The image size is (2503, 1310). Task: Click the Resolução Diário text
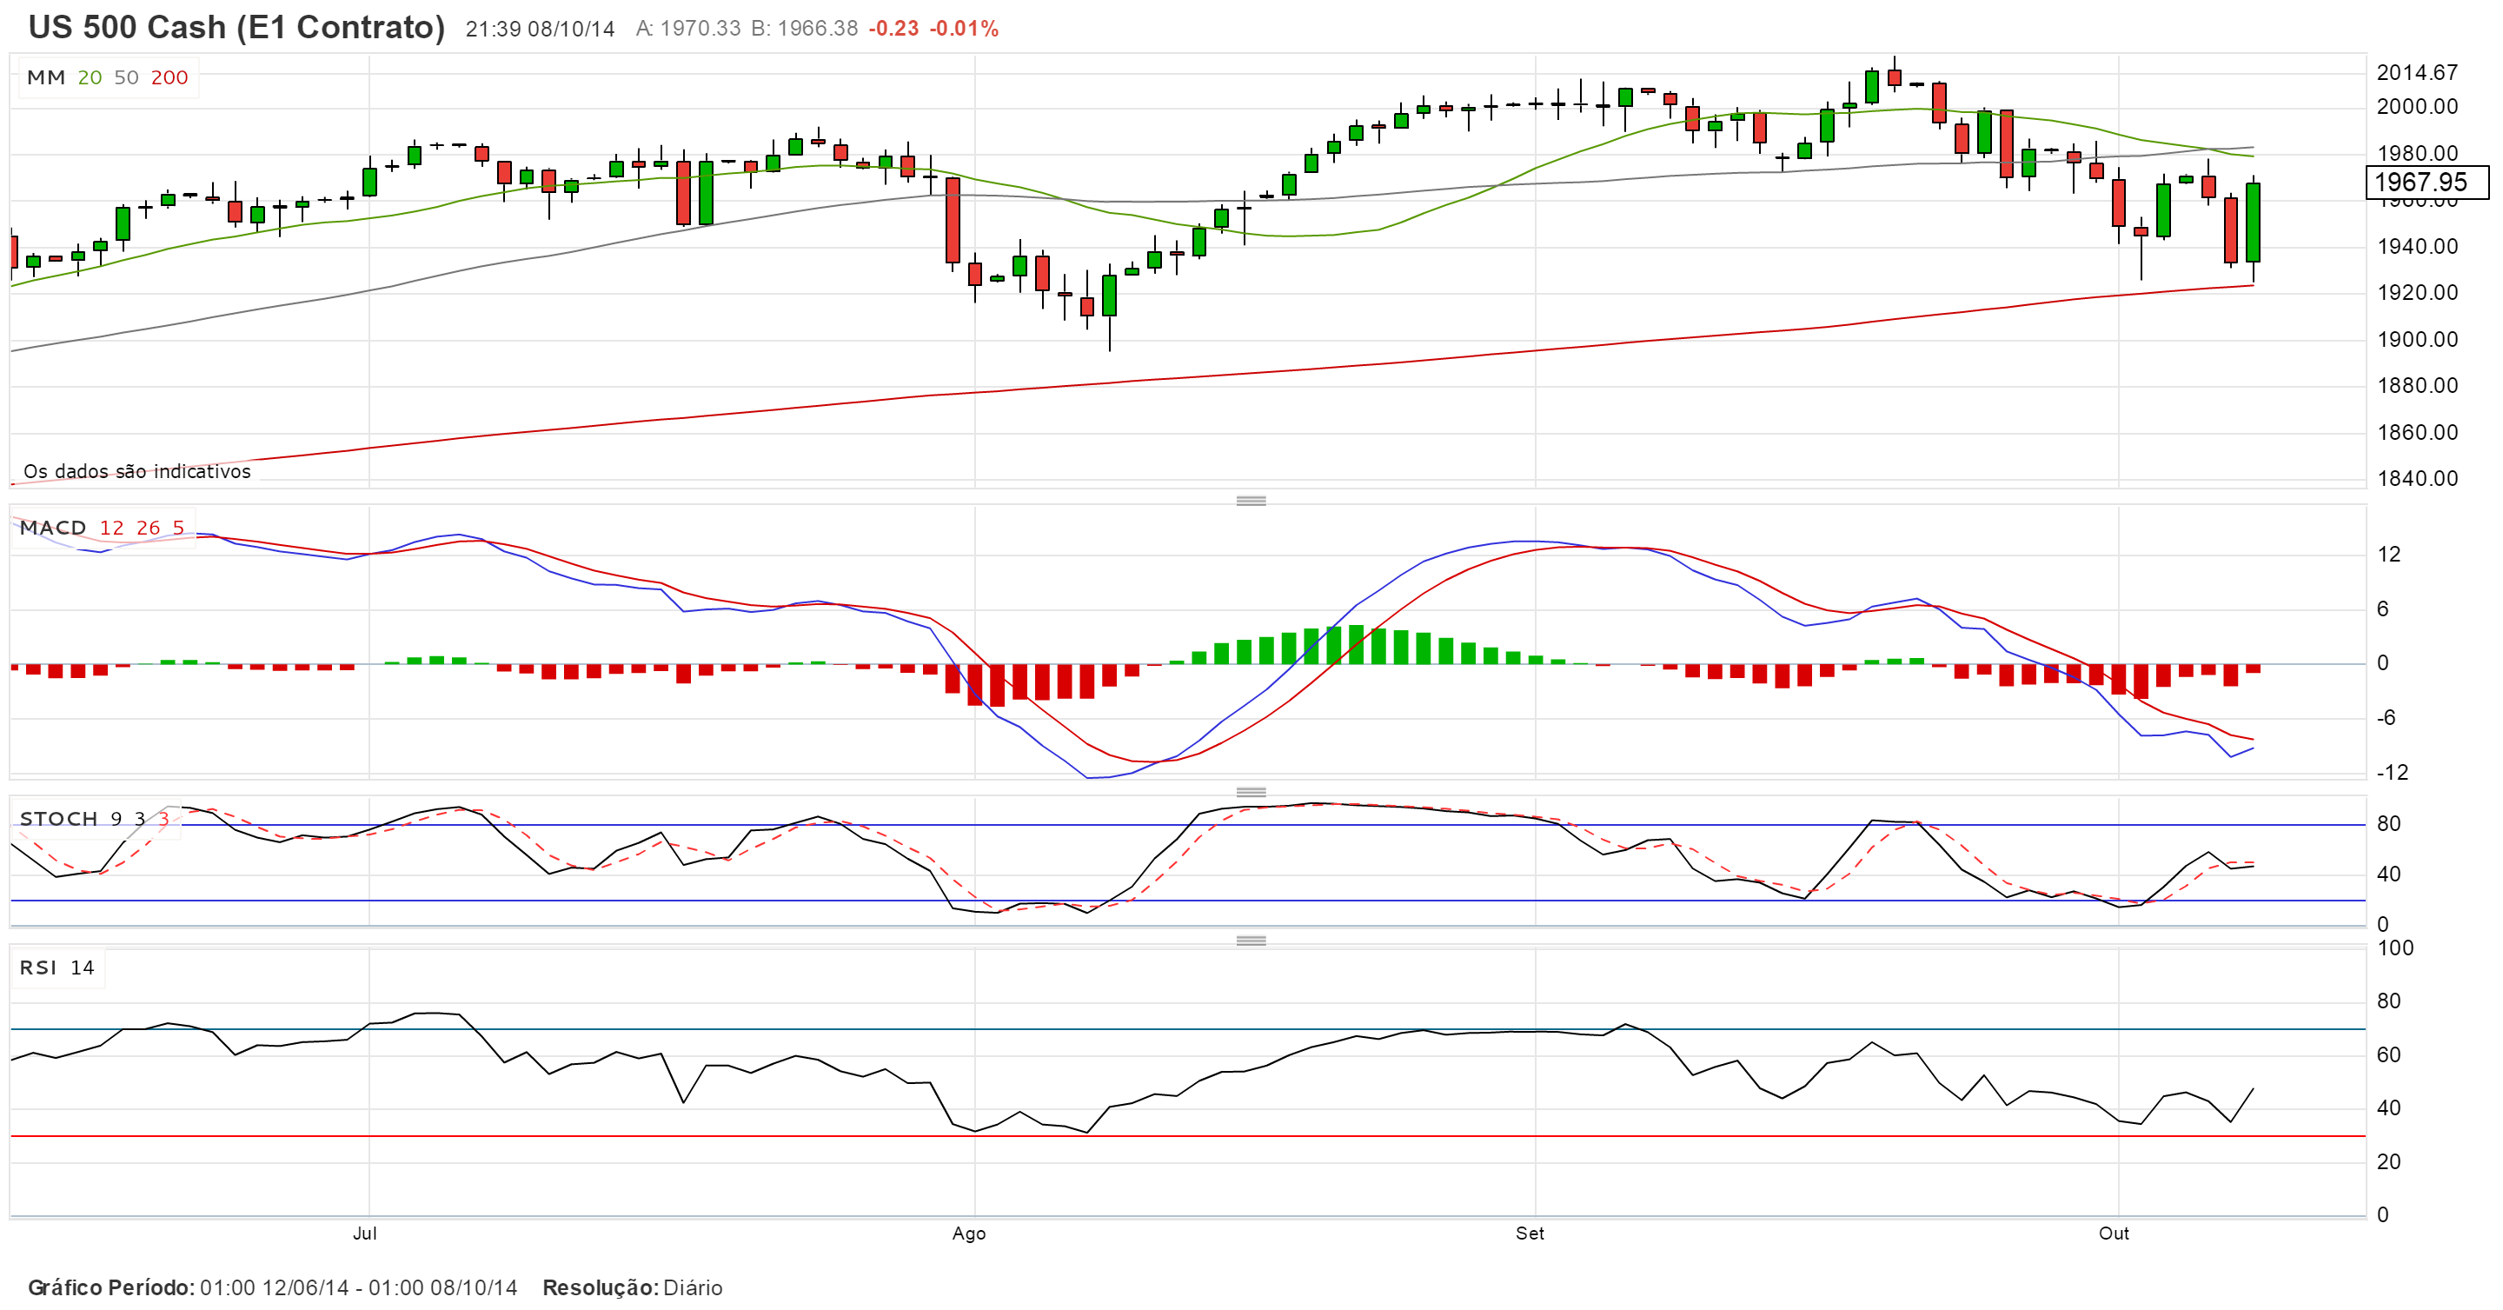point(633,1287)
